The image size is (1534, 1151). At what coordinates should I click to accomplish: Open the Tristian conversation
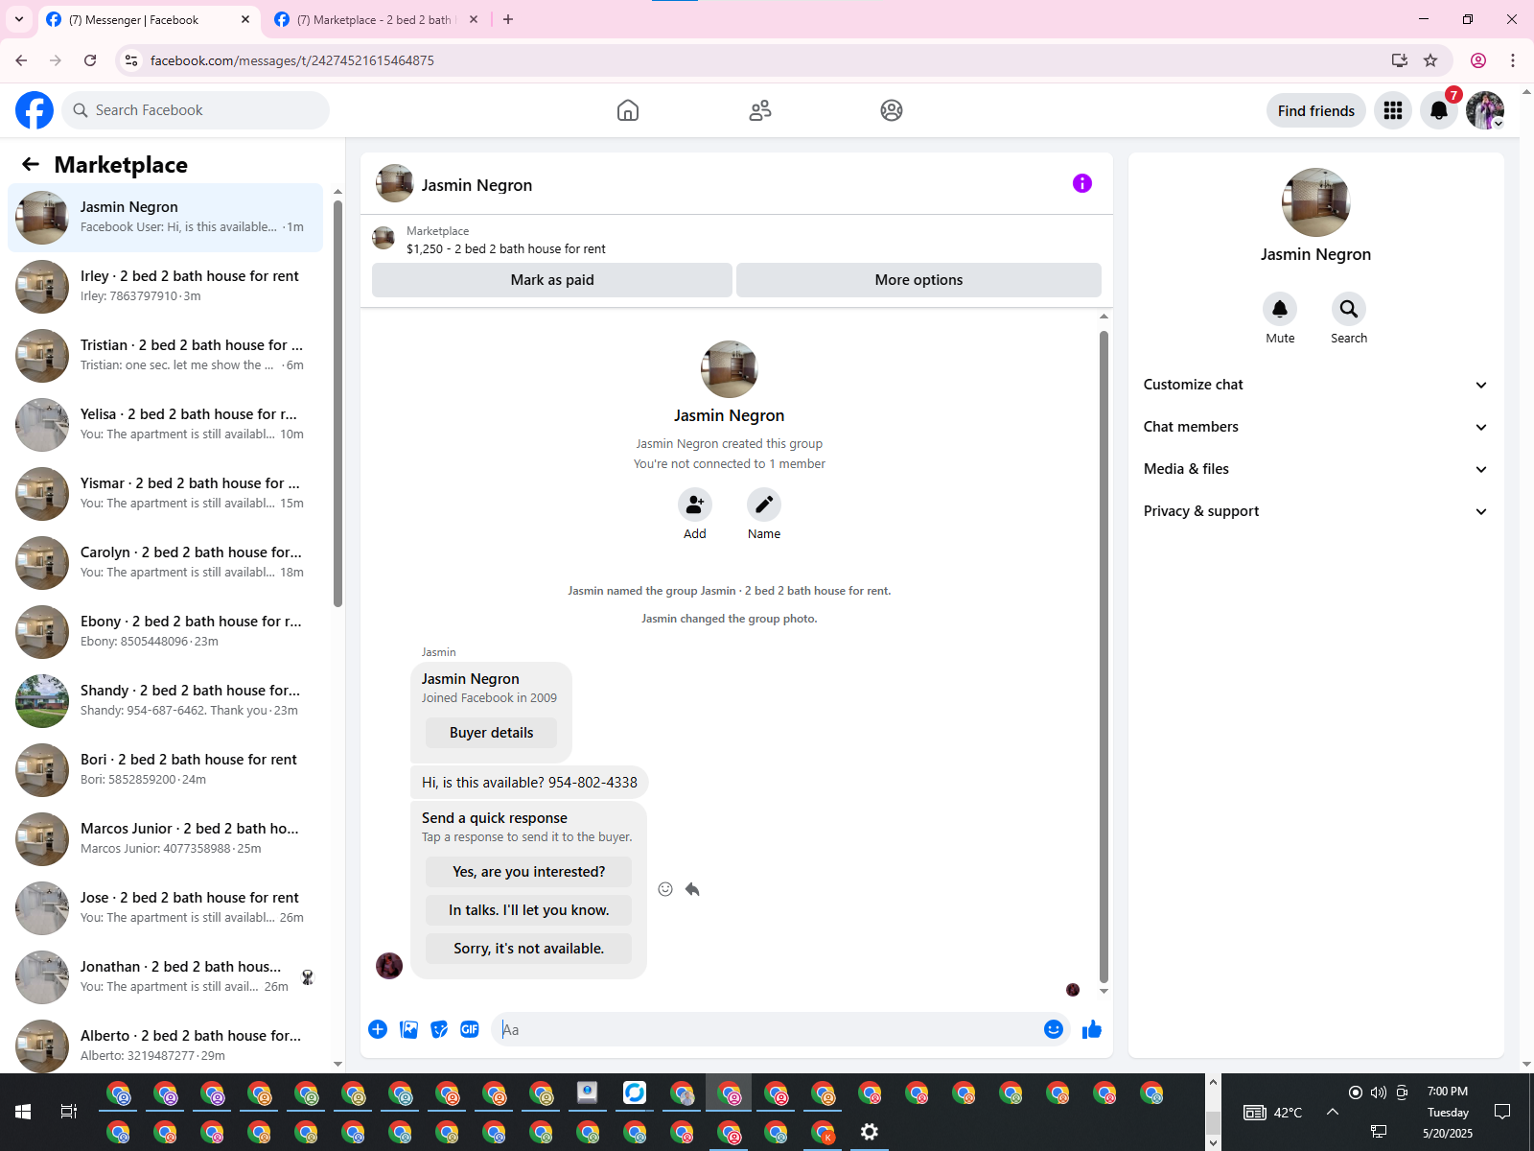pyautogui.click(x=165, y=355)
